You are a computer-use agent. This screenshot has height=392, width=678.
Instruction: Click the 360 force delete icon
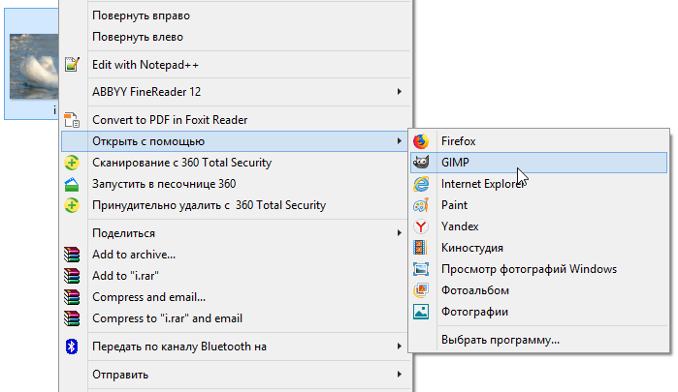click(72, 205)
